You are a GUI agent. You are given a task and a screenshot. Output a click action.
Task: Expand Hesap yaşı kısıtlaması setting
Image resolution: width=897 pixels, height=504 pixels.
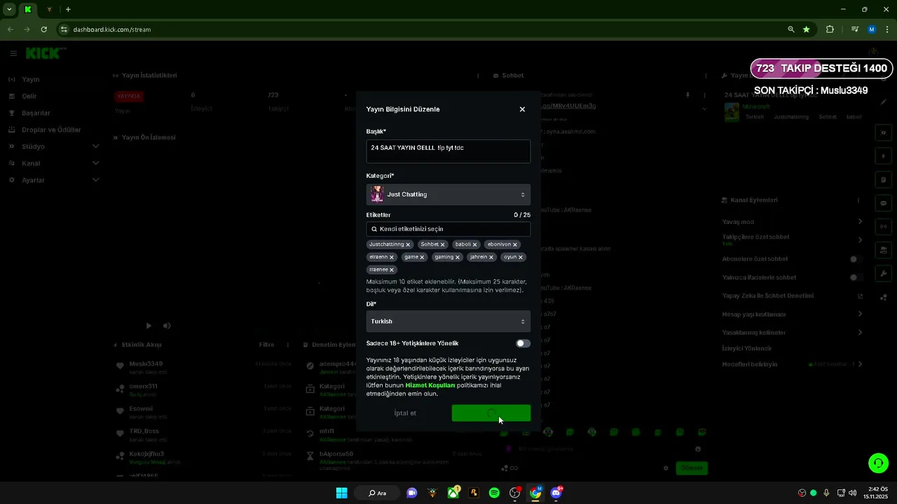(x=860, y=314)
